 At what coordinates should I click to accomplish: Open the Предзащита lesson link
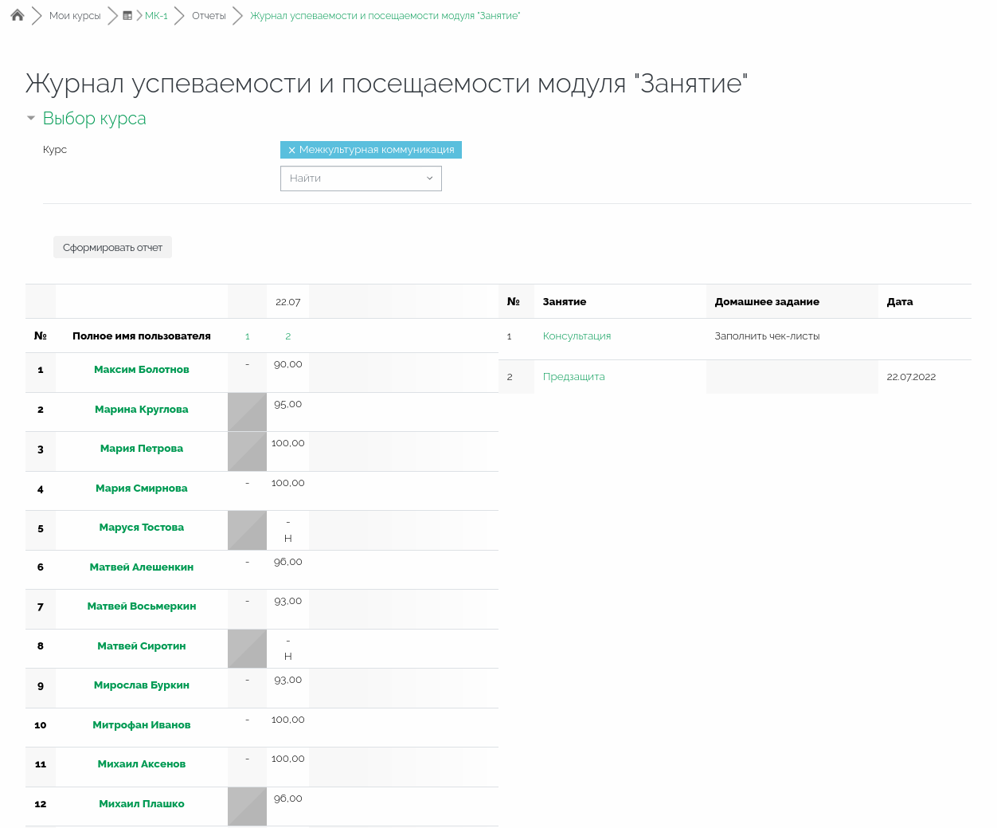(x=573, y=377)
